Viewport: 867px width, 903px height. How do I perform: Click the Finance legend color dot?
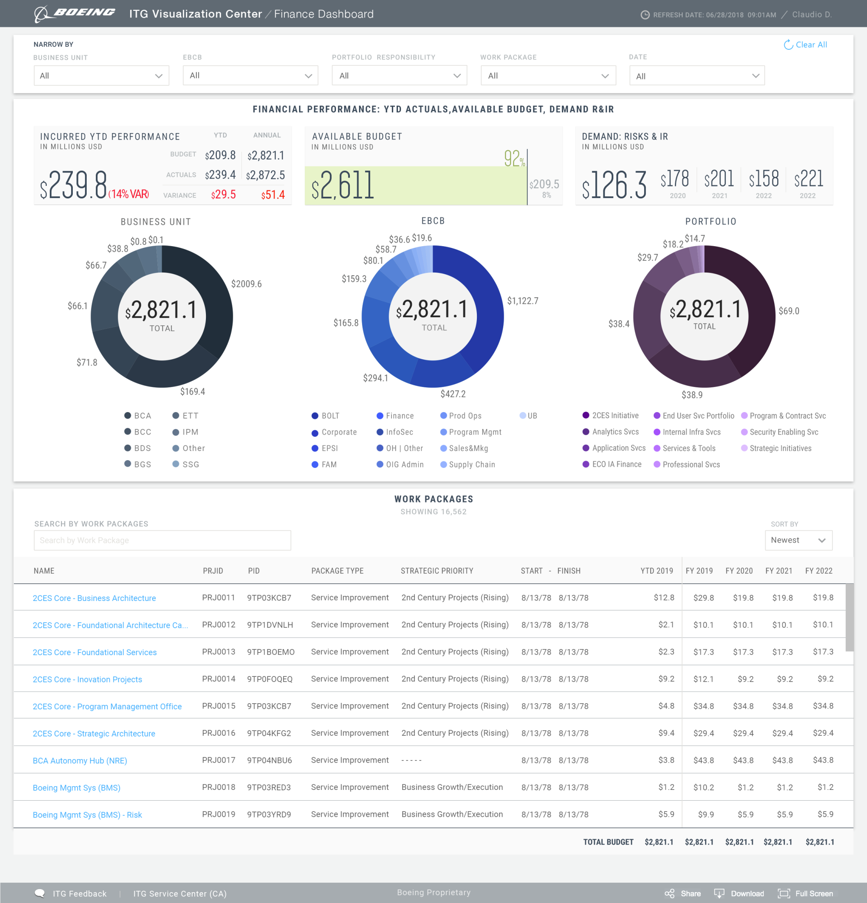(x=380, y=416)
